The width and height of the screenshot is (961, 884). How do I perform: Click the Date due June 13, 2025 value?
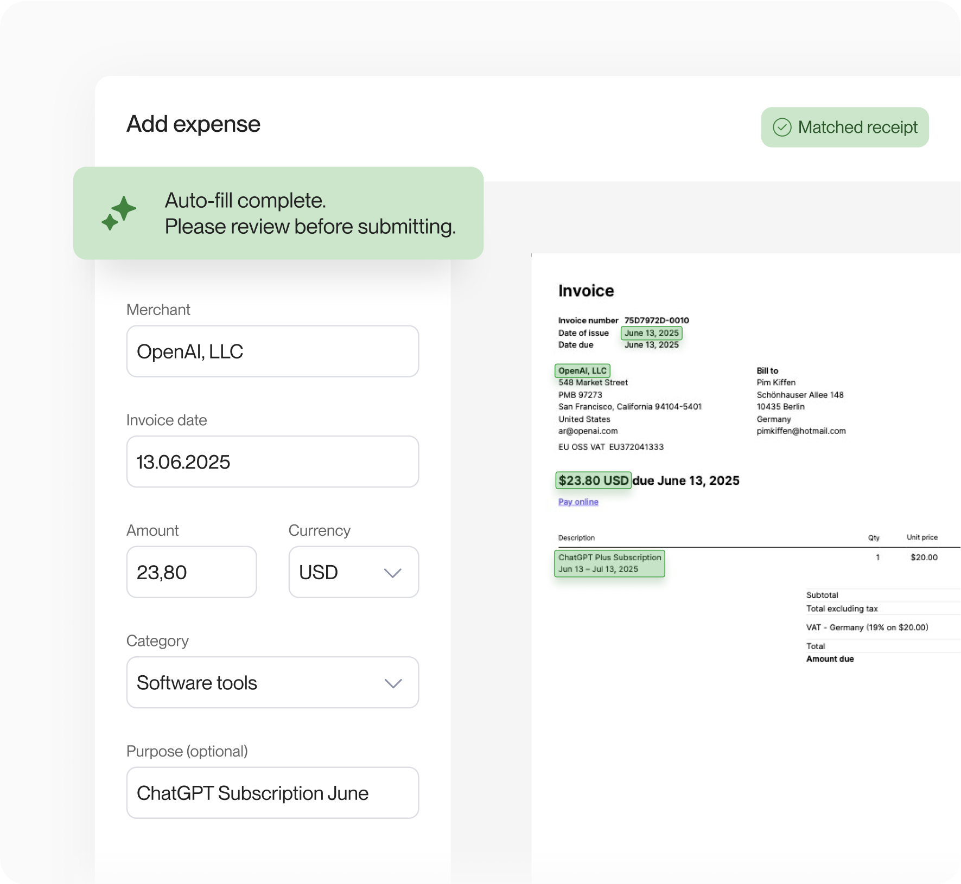(x=652, y=345)
